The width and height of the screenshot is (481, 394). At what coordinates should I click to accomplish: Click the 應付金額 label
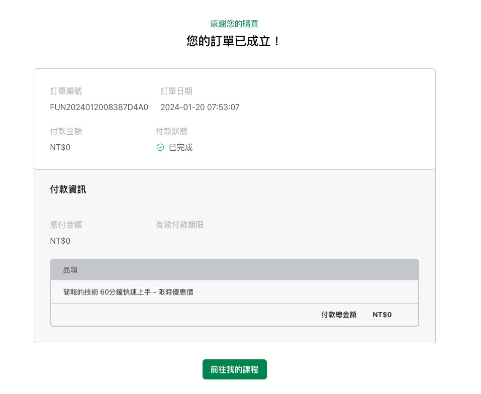tap(66, 225)
